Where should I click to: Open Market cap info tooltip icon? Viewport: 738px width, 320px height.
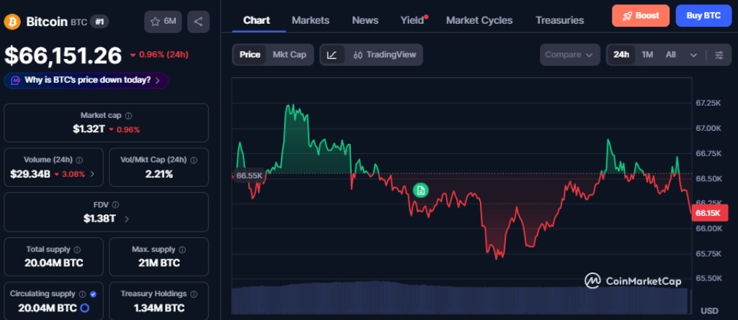click(x=128, y=116)
